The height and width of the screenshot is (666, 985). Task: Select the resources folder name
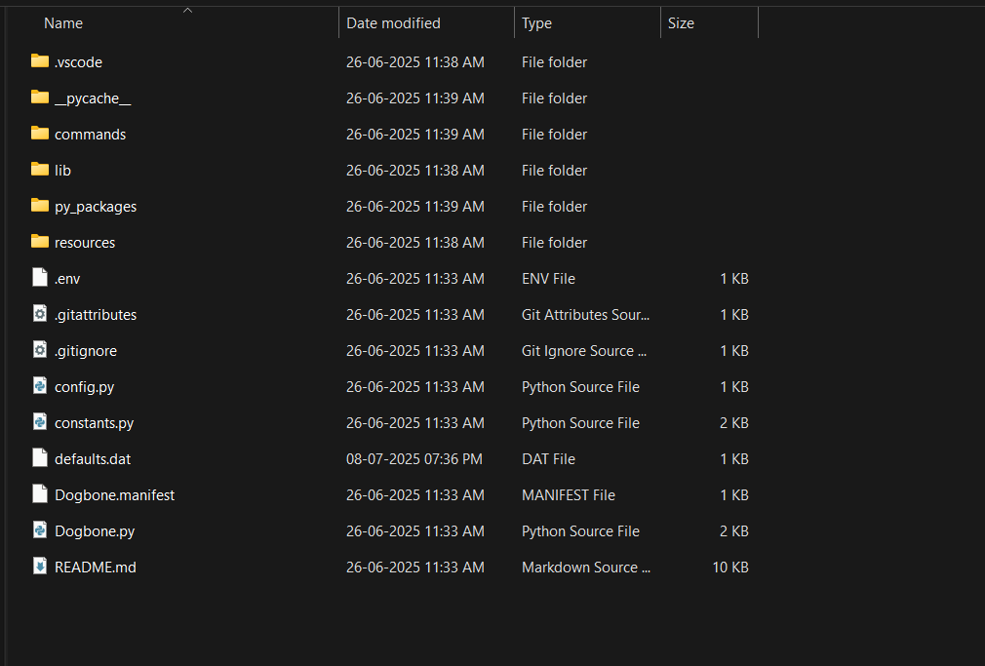pyautogui.click(x=85, y=243)
